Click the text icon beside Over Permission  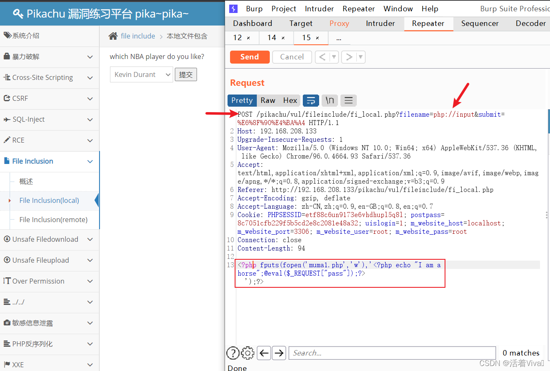(7, 281)
